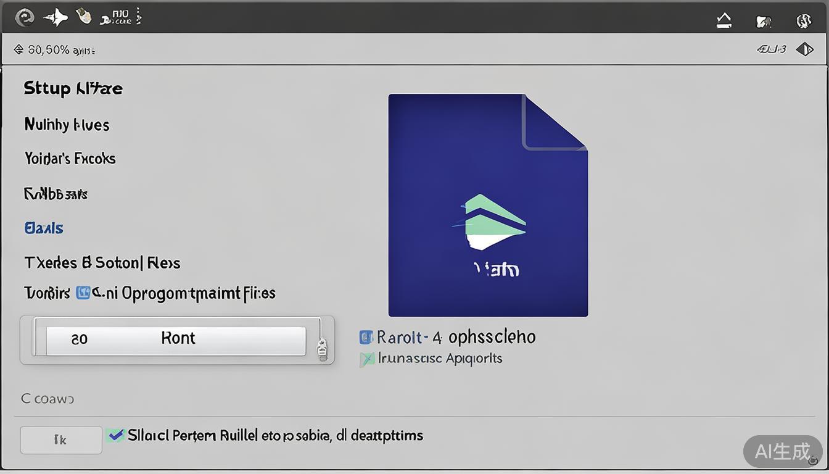Click the eject icon in top-right bar

point(724,22)
